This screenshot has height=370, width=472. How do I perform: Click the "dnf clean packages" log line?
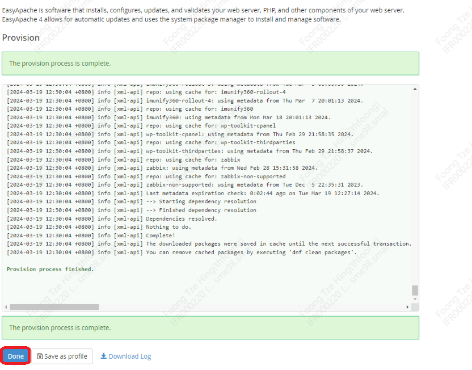coord(182,253)
